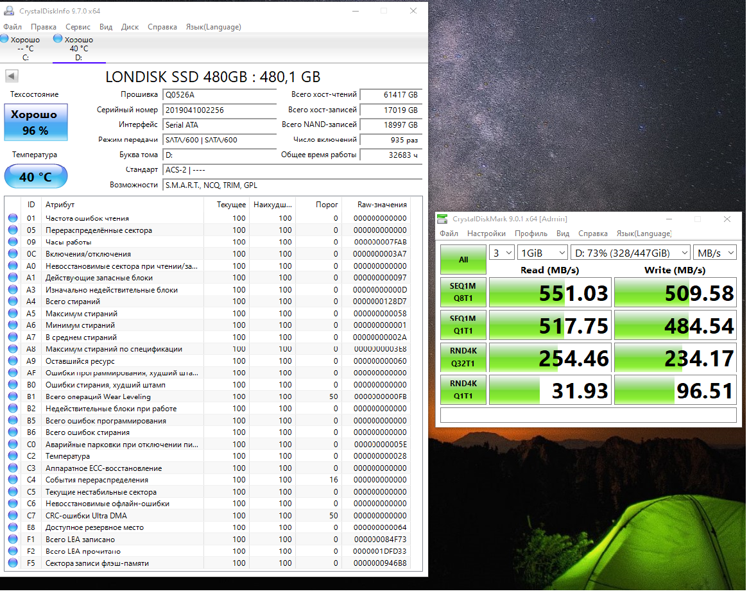The image size is (749, 605).
Task: Open Файл menu in CrystalDiskMark
Action: coord(449,234)
